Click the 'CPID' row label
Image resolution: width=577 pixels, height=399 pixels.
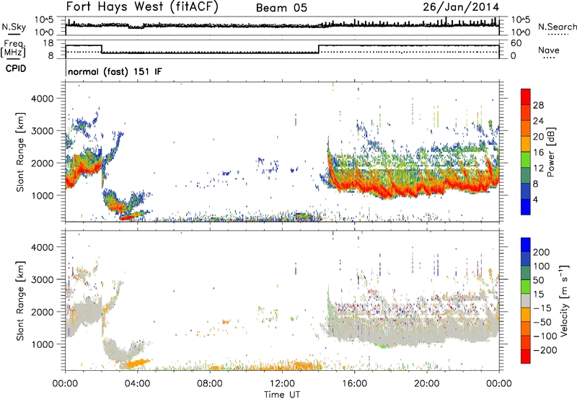pyautogui.click(x=16, y=68)
